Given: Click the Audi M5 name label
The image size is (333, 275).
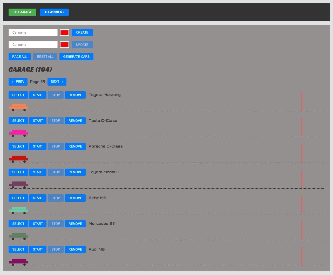Looking at the screenshot, I should pyautogui.click(x=97, y=250).
